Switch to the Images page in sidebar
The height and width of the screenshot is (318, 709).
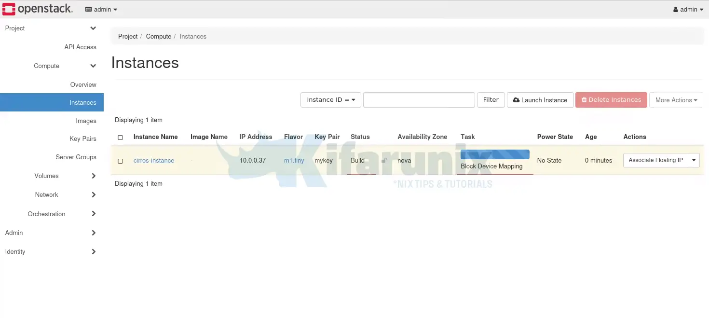[x=86, y=121]
